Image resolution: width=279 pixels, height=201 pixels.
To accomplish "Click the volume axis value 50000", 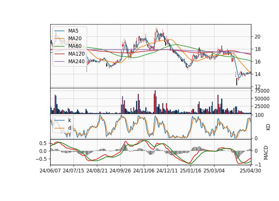I will [262, 99].
